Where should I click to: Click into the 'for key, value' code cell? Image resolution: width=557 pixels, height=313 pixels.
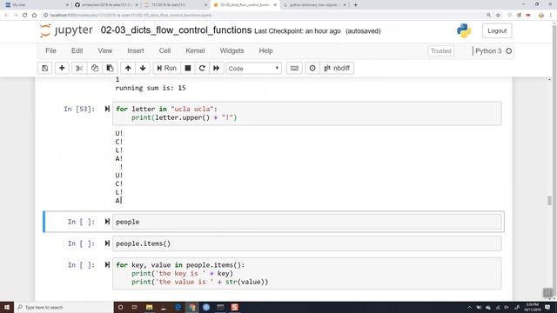pos(307,273)
